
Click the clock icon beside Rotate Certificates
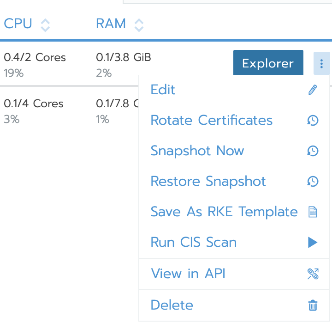[x=313, y=120]
